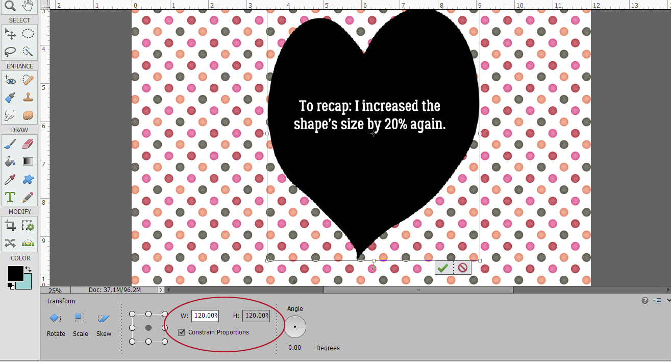The width and height of the screenshot is (671, 362).
Task: Click the angle value 0.00 field
Action: coord(294,348)
